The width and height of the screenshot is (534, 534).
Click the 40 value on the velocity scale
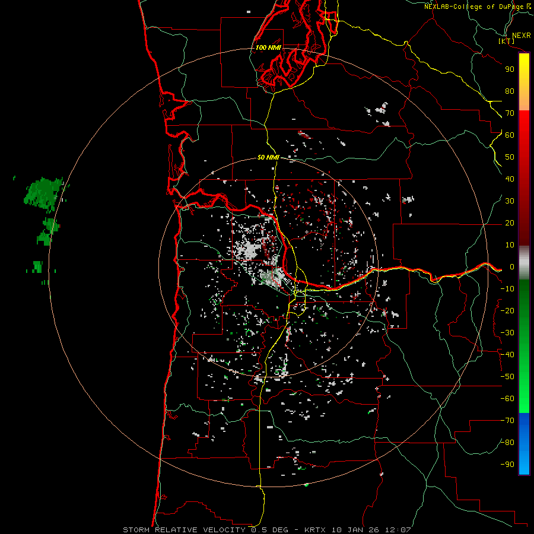point(510,179)
